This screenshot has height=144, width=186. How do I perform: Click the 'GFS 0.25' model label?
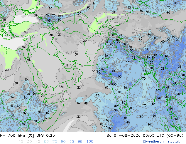click(45, 135)
